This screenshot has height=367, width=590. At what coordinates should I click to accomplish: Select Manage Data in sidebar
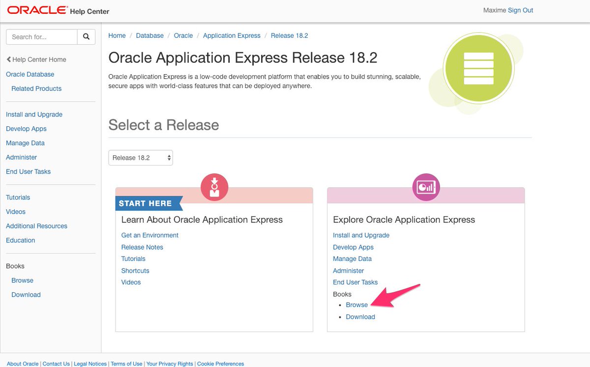[x=25, y=143]
